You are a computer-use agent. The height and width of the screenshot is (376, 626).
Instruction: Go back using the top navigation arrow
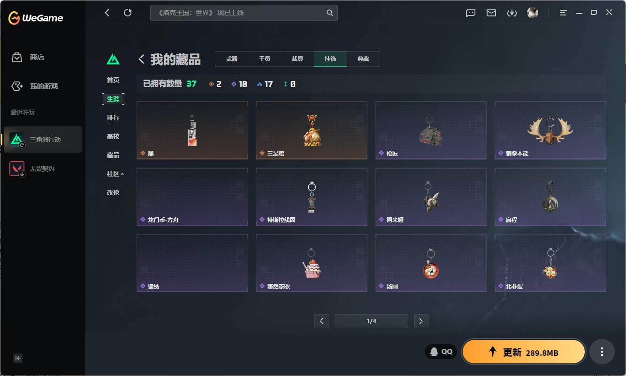pos(107,13)
